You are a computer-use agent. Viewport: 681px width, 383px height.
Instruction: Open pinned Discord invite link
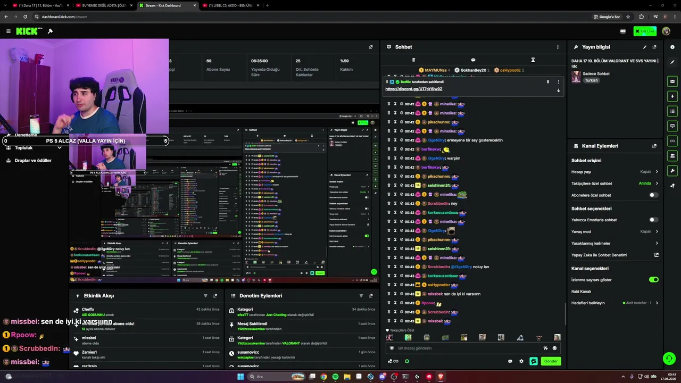coord(414,89)
